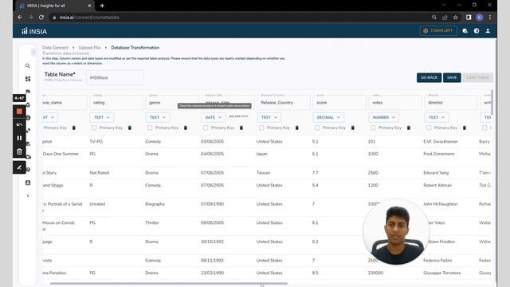The height and width of the screenshot is (287, 510).
Task: Bookmark this page with the star icon
Action: pyautogui.click(x=456, y=18)
